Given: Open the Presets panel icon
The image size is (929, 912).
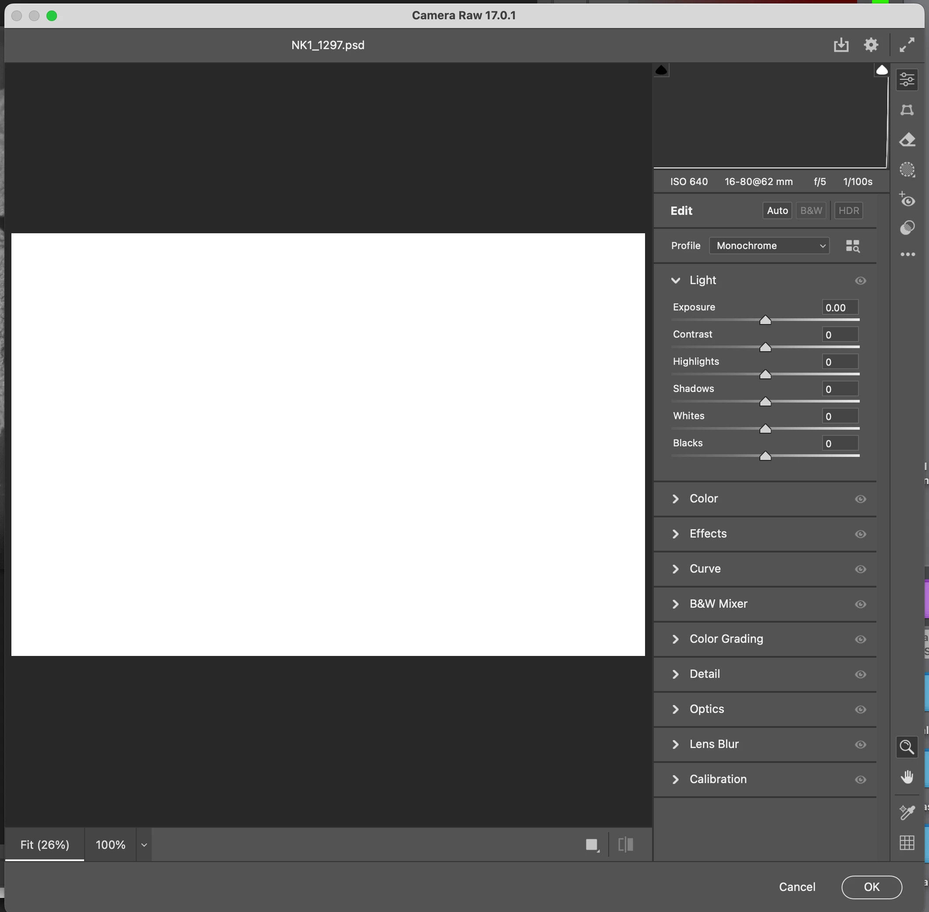Looking at the screenshot, I should pos(907,228).
